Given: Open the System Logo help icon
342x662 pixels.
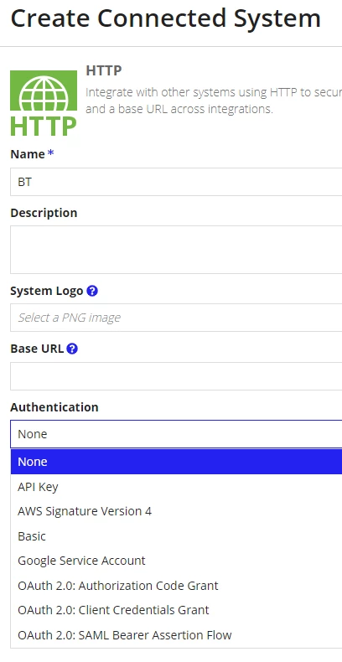Looking at the screenshot, I should coord(92,291).
